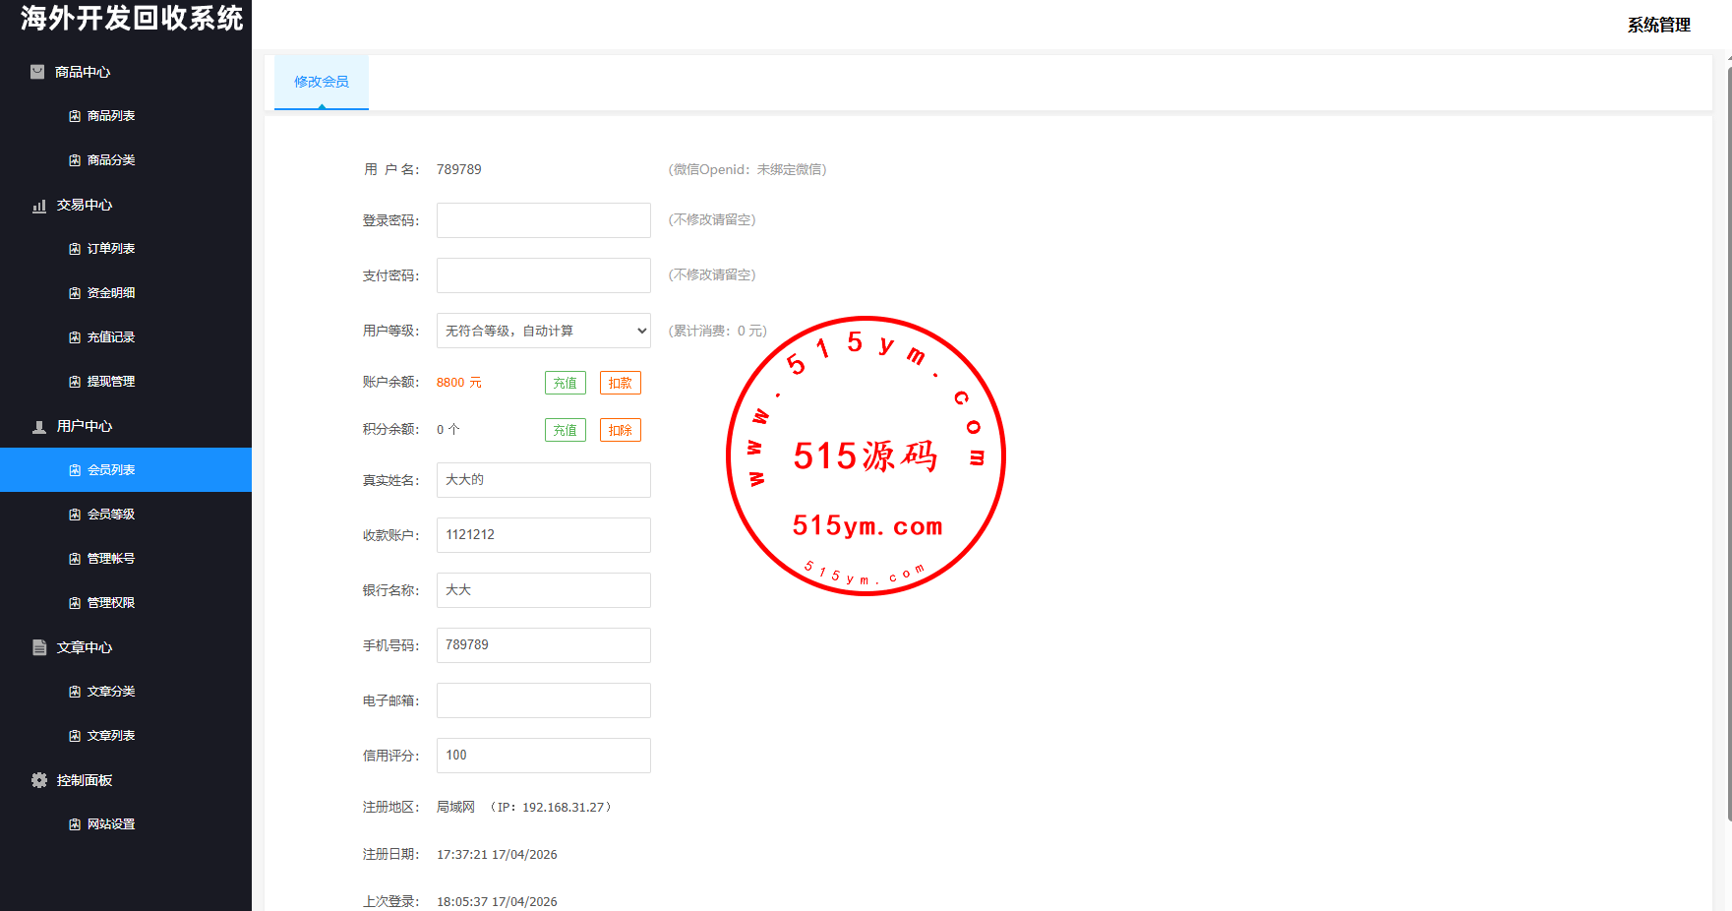Click the icon beside 商品列表
The height and width of the screenshot is (911, 1732).
coord(75,116)
